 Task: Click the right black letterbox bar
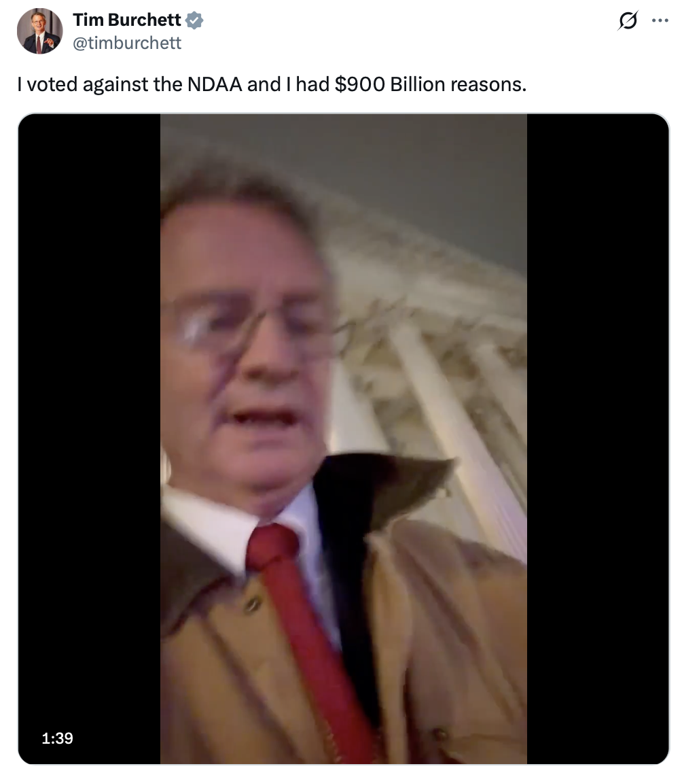coord(598,438)
